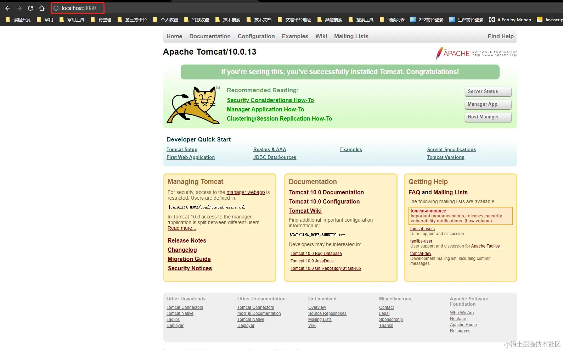Open Clustering/Session Replication How-To link
This screenshot has height=350, width=563.
280,119
